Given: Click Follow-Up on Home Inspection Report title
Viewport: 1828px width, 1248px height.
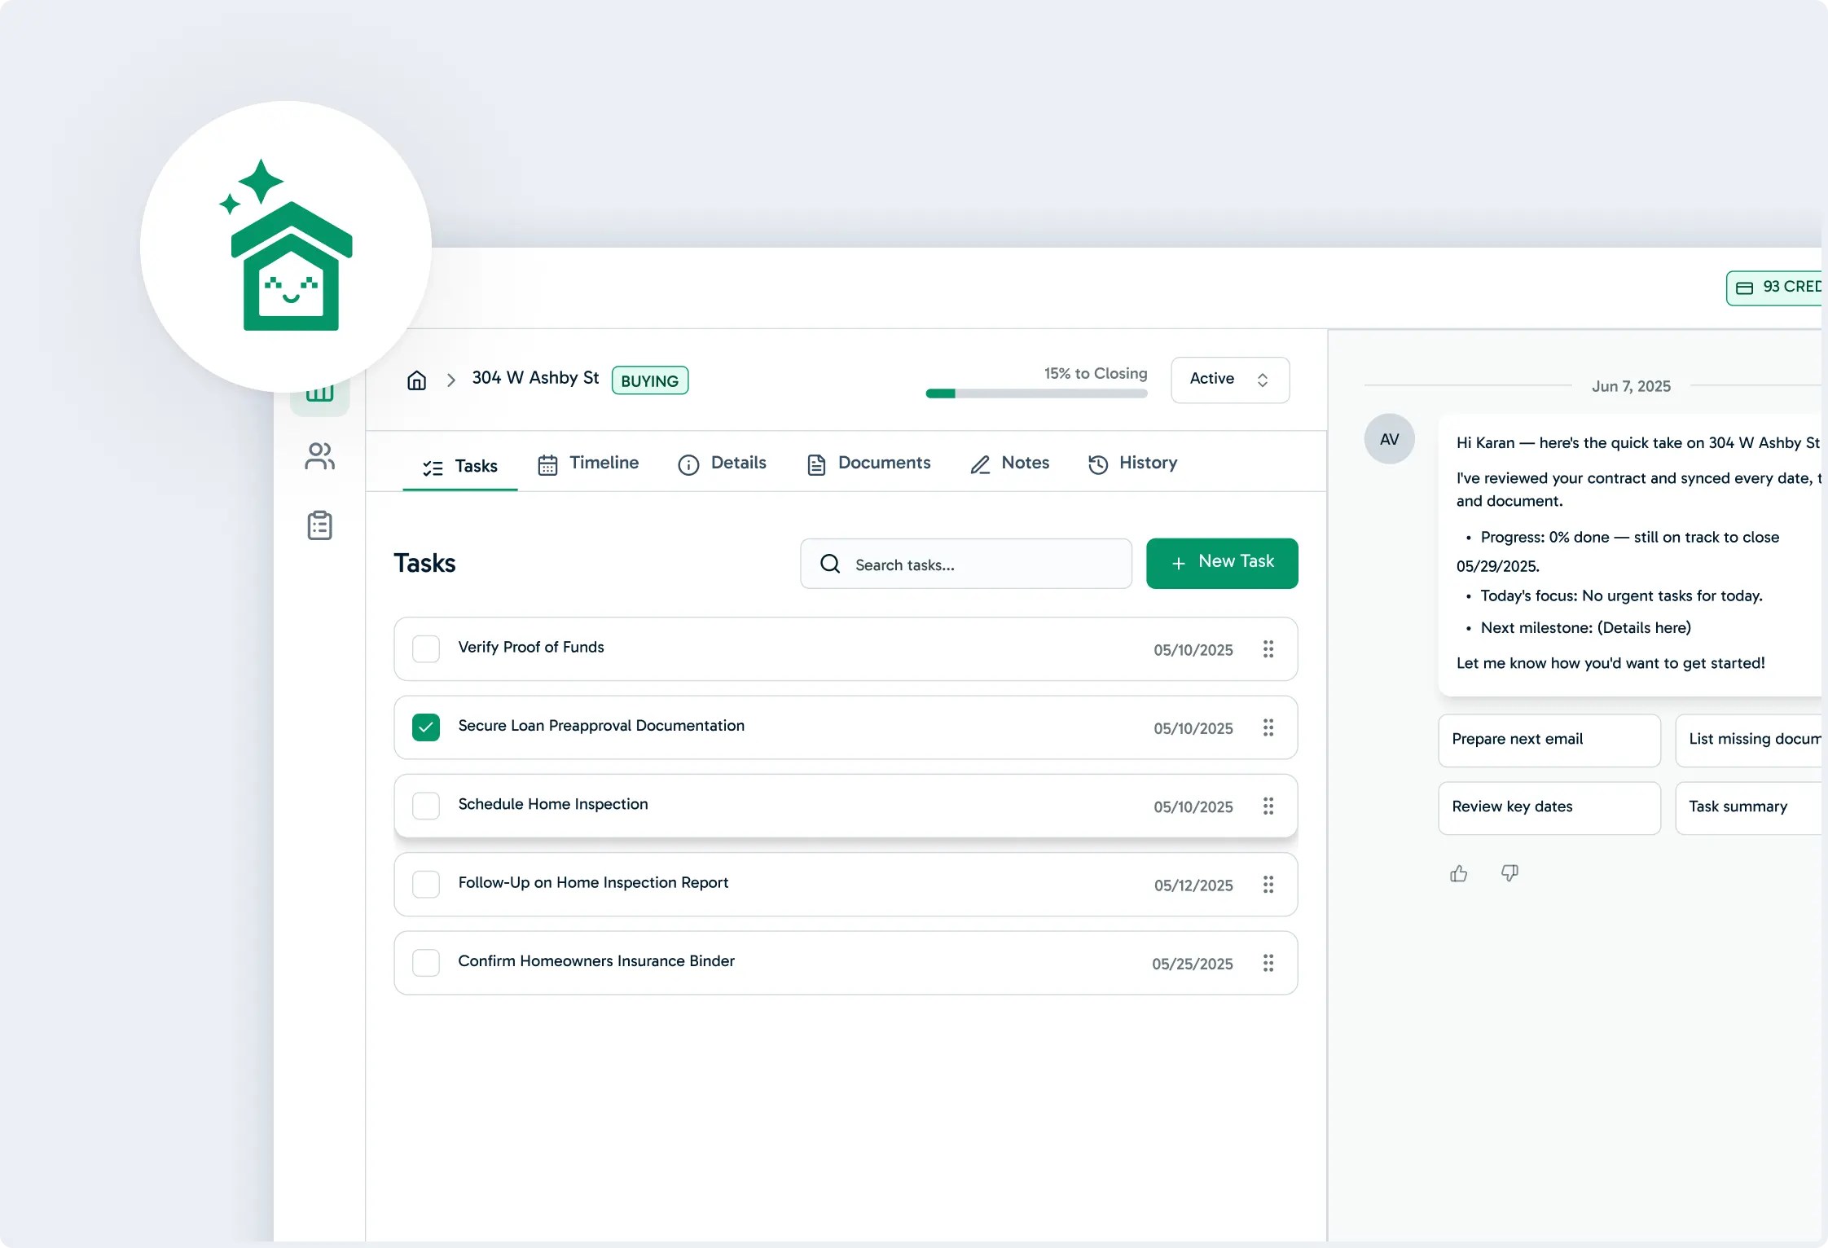Looking at the screenshot, I should [593, 883].
